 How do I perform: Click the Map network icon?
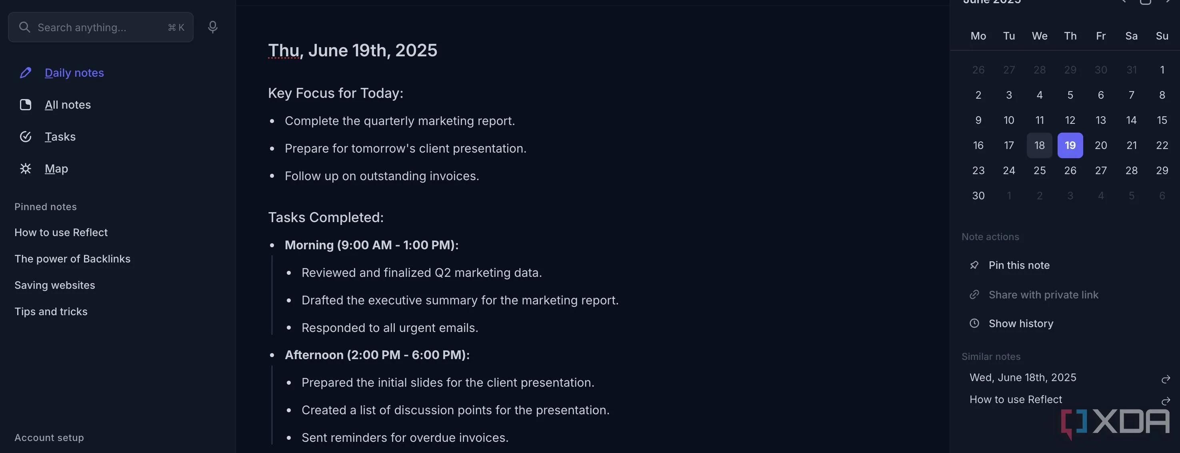click(26, 169)
